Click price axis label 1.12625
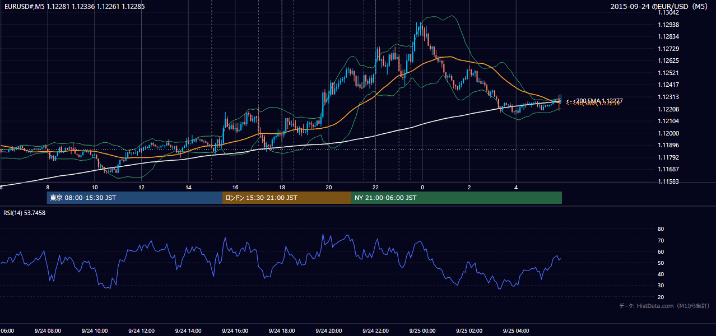This screenshot has width=716, height=336. tap(667, 60)
